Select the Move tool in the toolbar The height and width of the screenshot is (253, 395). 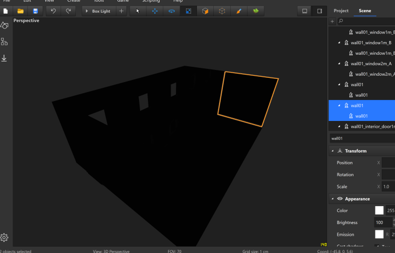[154, 11]
